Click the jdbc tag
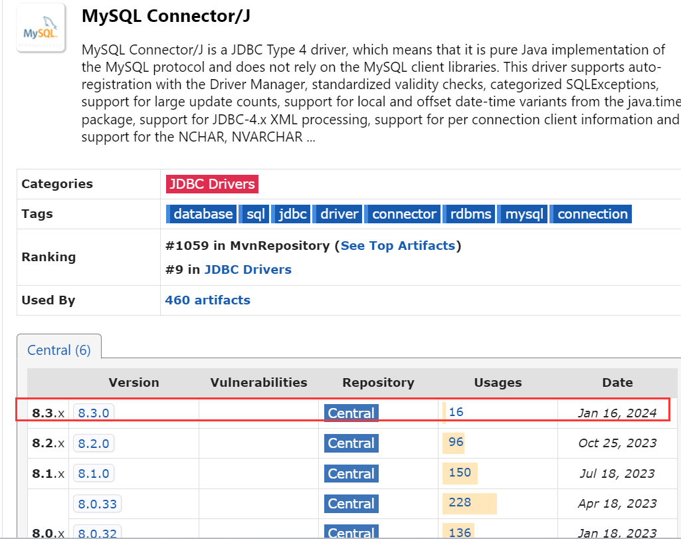Screen dimensions: 681x539 (x=291, y=214)
